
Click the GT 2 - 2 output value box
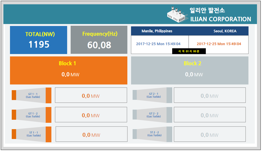[x=210, y=115]
